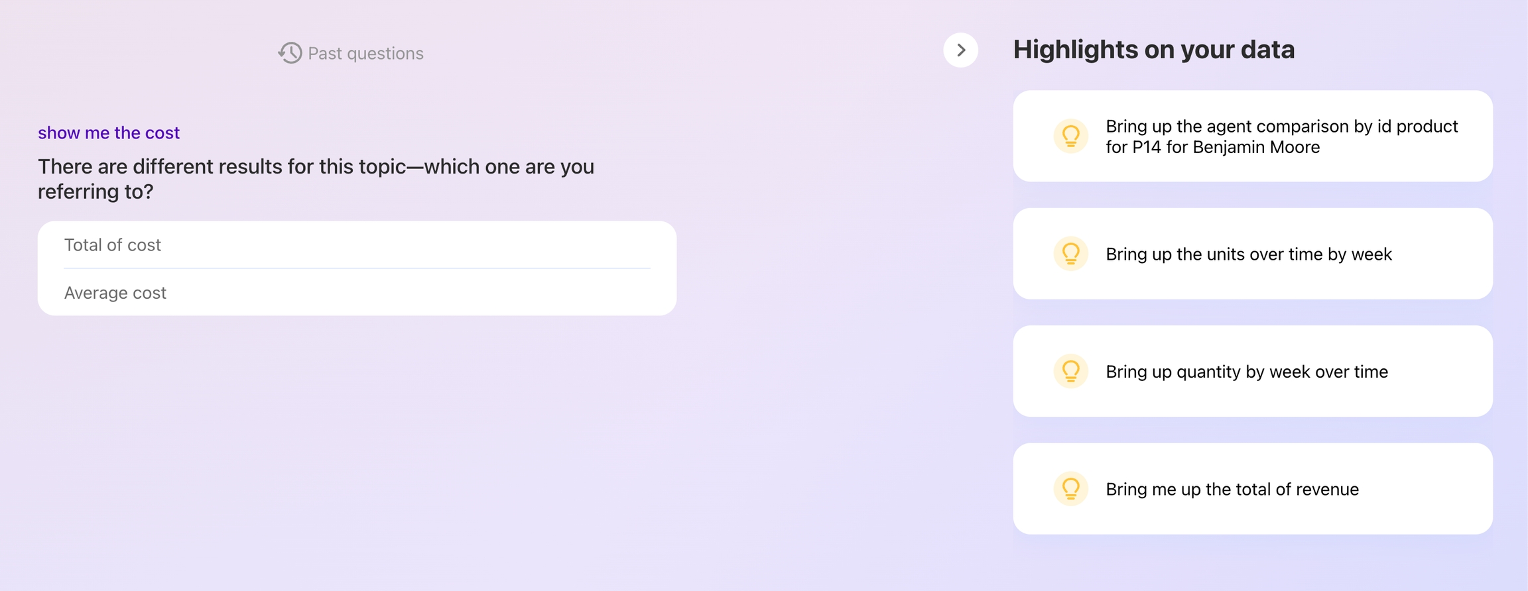The image size is (1528, 591).
Task: Click the divider between Total and Average cost
Action: tap(357, 268)
